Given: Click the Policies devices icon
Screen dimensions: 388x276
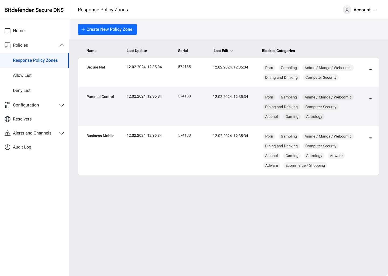Looking at the screenshot, I should [x=8, y=45].
